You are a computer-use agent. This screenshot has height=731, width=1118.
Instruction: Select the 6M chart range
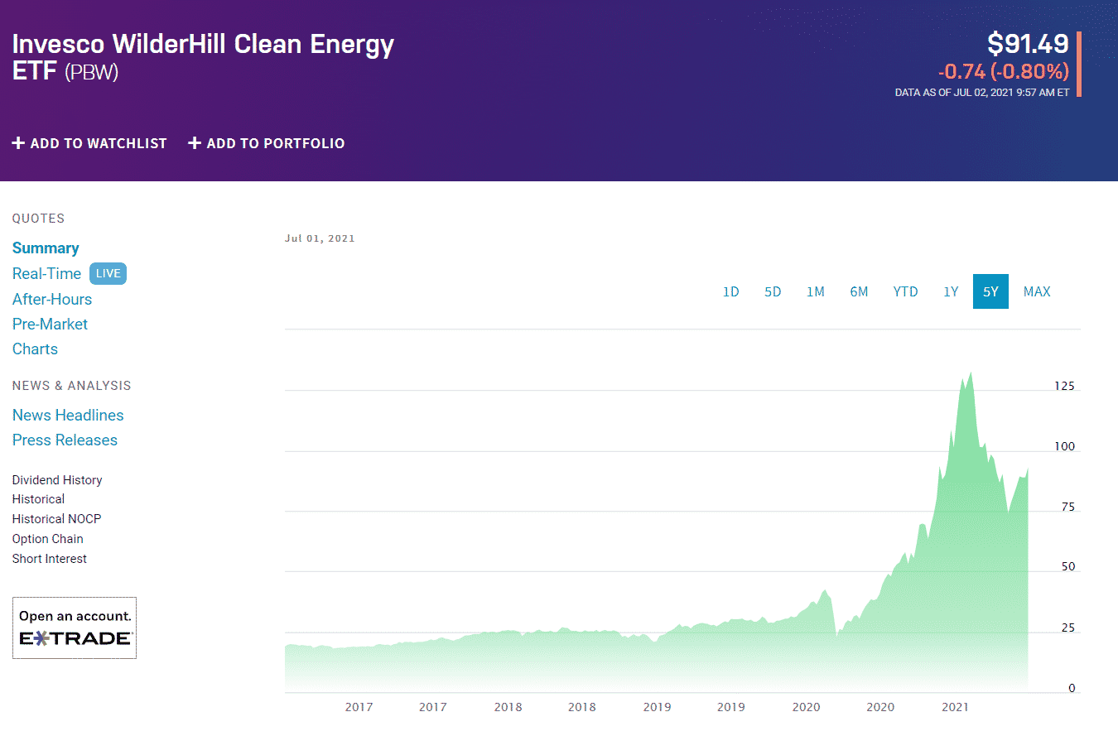859,291
